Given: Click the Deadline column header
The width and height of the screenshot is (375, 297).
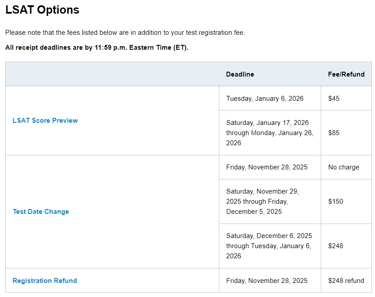Looking at the screenshot, I should point(240,74).
